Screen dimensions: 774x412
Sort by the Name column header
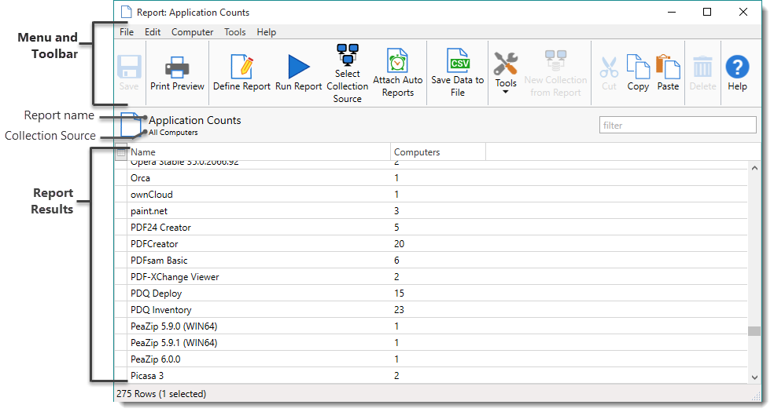260,152
